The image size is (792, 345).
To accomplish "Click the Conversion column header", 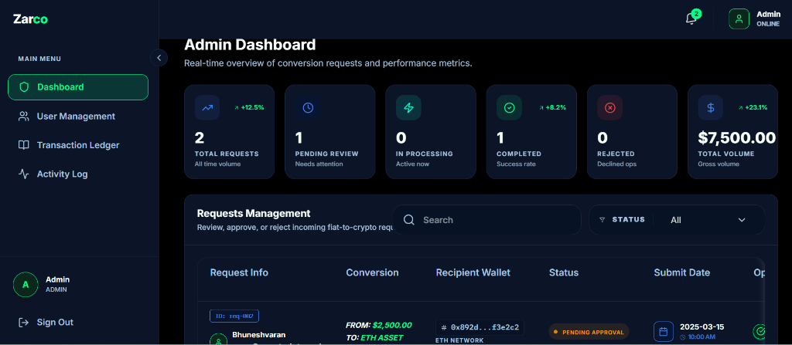I will (372, 273).
